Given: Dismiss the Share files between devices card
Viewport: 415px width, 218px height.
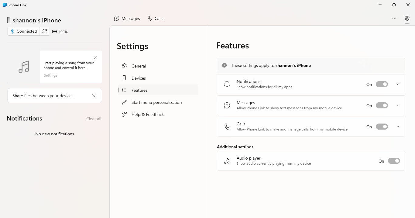Looking at the screenshot, I should click(x=94, y=96).
